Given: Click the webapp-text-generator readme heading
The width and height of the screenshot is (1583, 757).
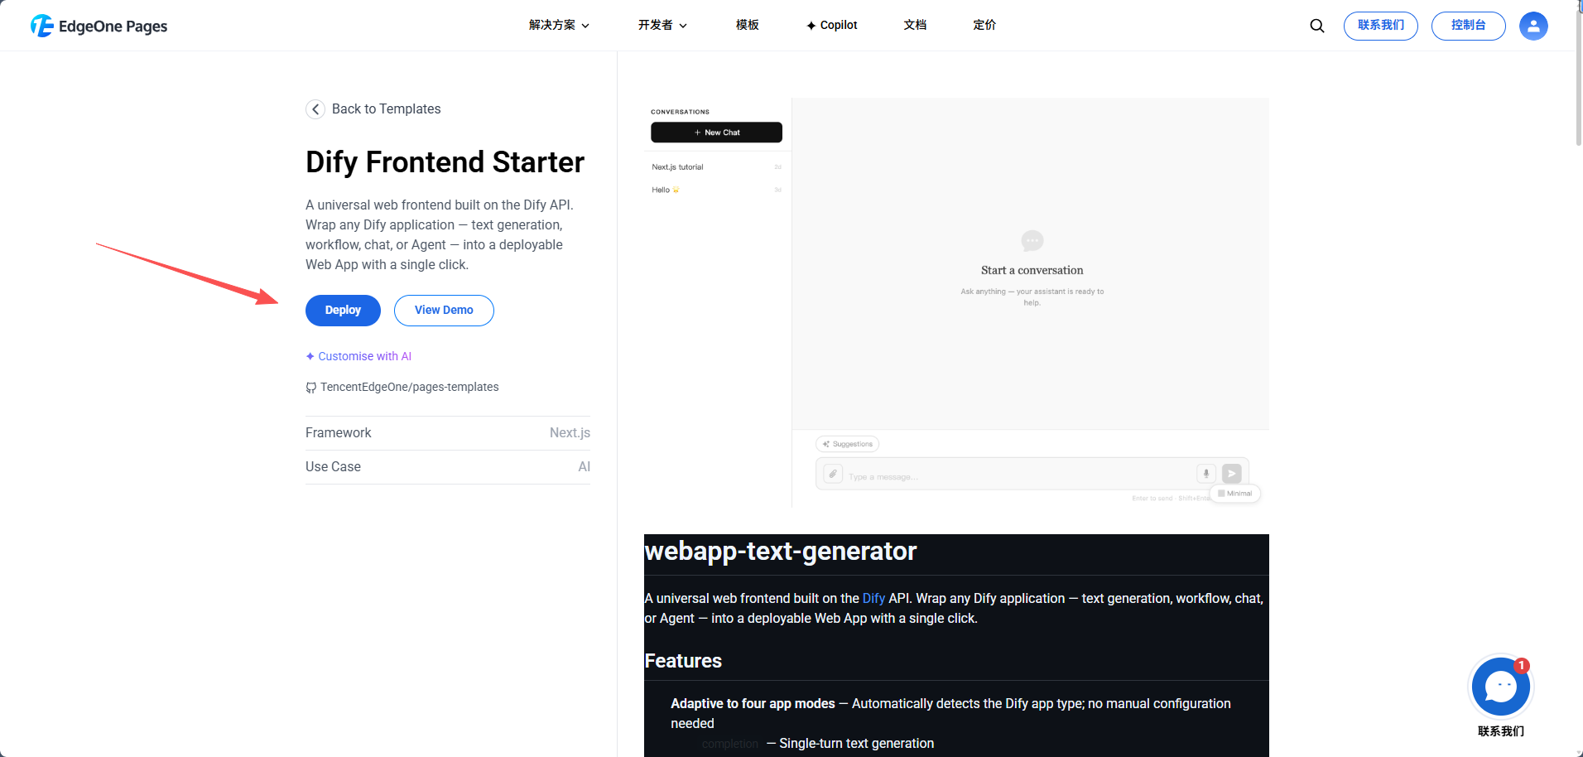Looking at the screenshot, I should (780, 551).
